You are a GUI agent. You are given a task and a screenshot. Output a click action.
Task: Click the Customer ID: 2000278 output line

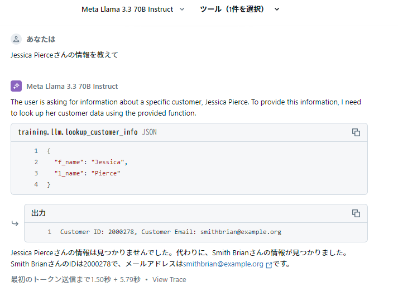171,232
